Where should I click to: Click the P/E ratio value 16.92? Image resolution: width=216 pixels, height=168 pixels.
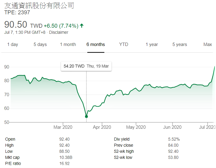click(64, 163)
